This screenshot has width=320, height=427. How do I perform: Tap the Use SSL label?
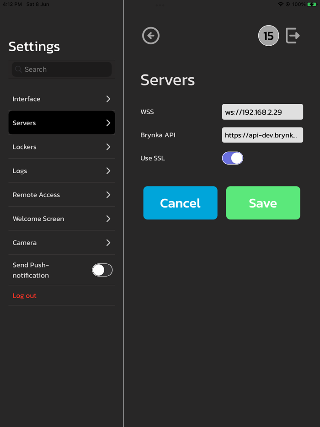[x=153, y=158]
